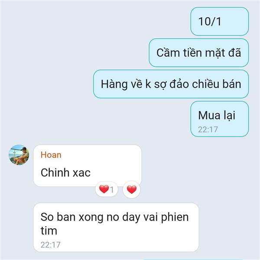Tap the 22:17 timestamp under 'Mua lại'
This screenshot has width=260, height=260.
(x=208, y=130)
